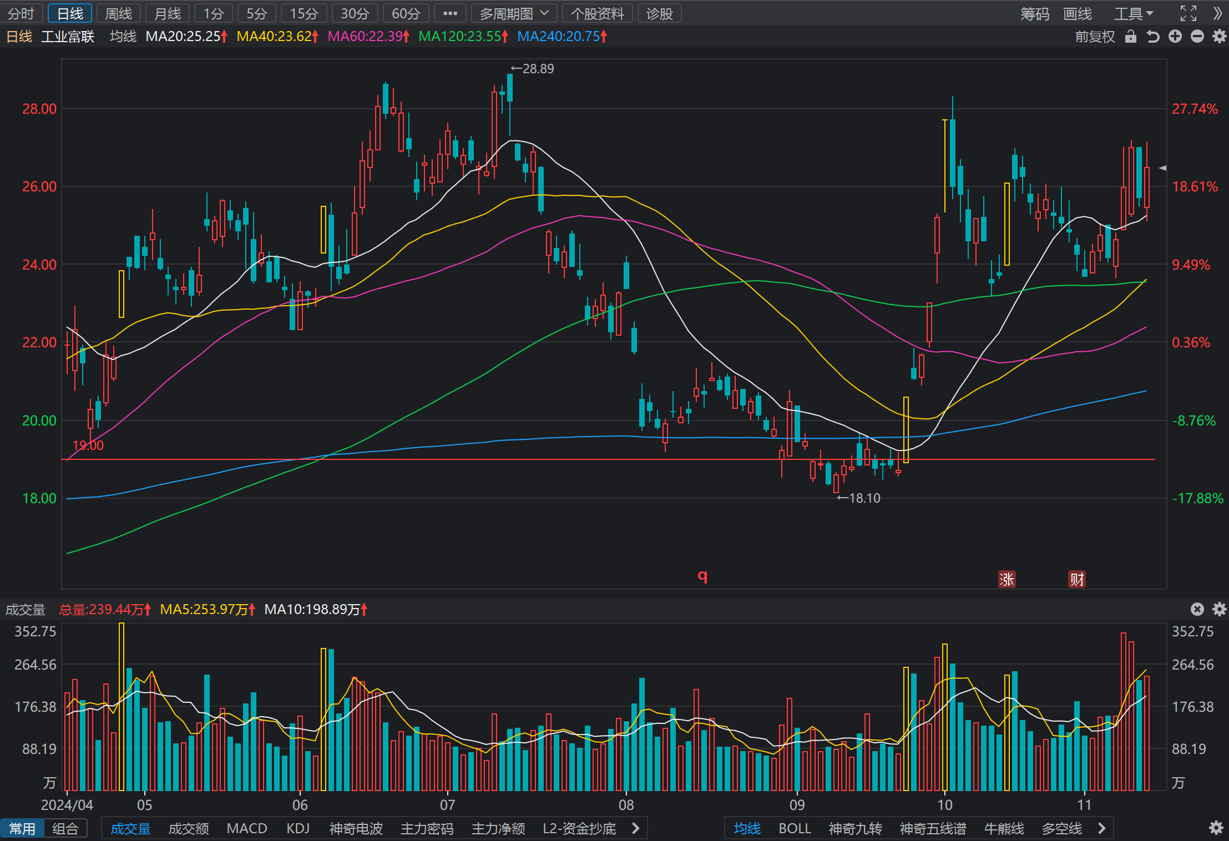Select 成交额 sub-indicator tab

pyautogui.click(x=189, y=828)
